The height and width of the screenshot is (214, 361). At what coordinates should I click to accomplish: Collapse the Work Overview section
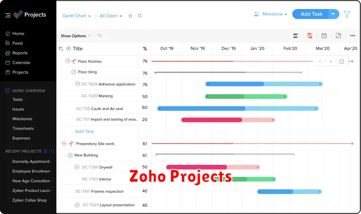pos(8,91)
